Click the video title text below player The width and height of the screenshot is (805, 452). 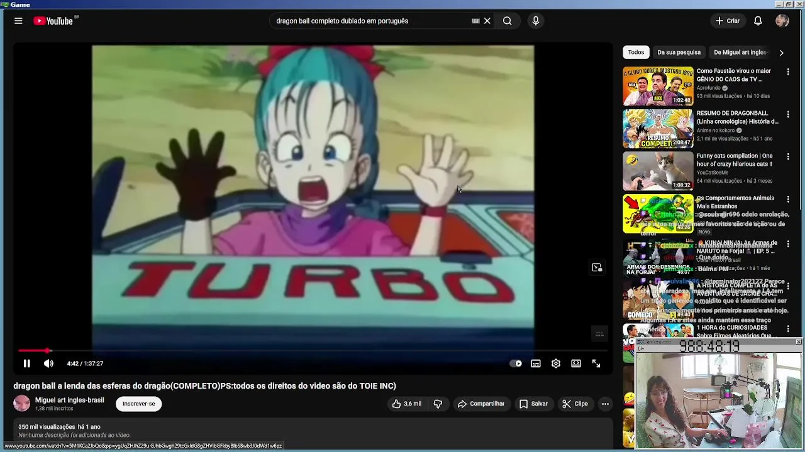(204, 386)
